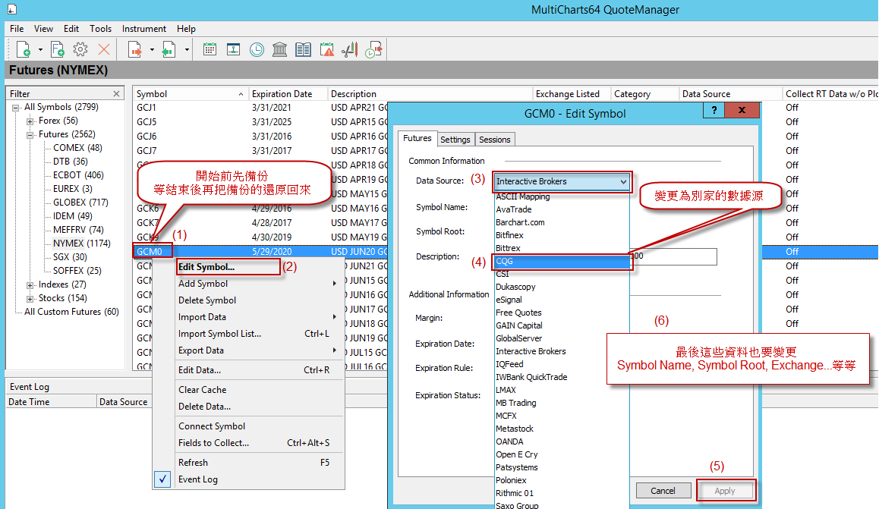Switch to the Settings tab in Edit Symbol
The height and width of the screenshot is (509, 879).
point(455,140)
